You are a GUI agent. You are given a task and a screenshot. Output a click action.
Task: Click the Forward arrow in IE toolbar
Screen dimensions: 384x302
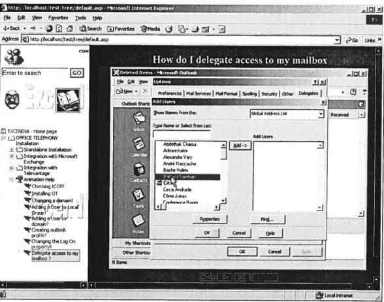[x=33, y=29]
